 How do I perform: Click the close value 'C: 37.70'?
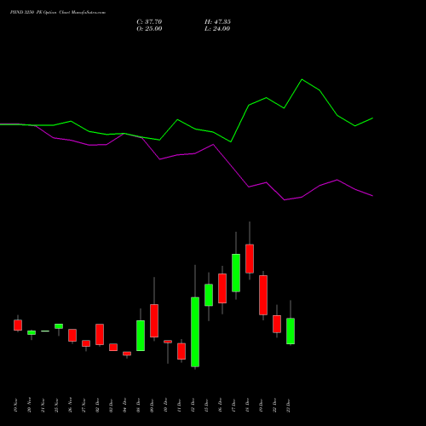[149, 22]
